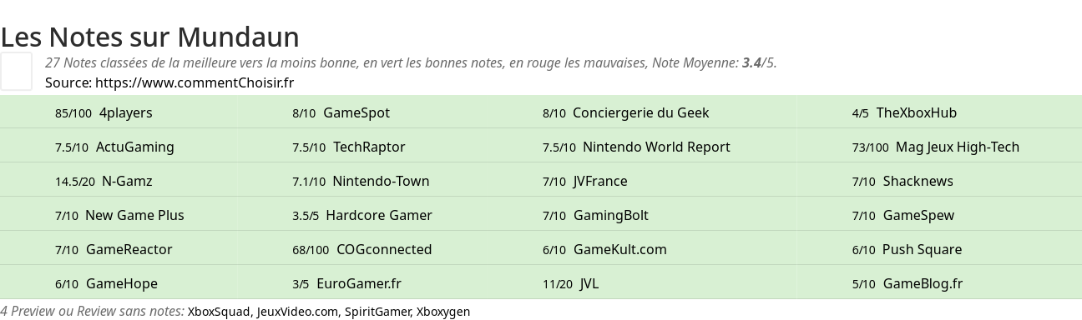
Task: Click the blank logo thumbnail beside the title
Action: click(16, 71)
